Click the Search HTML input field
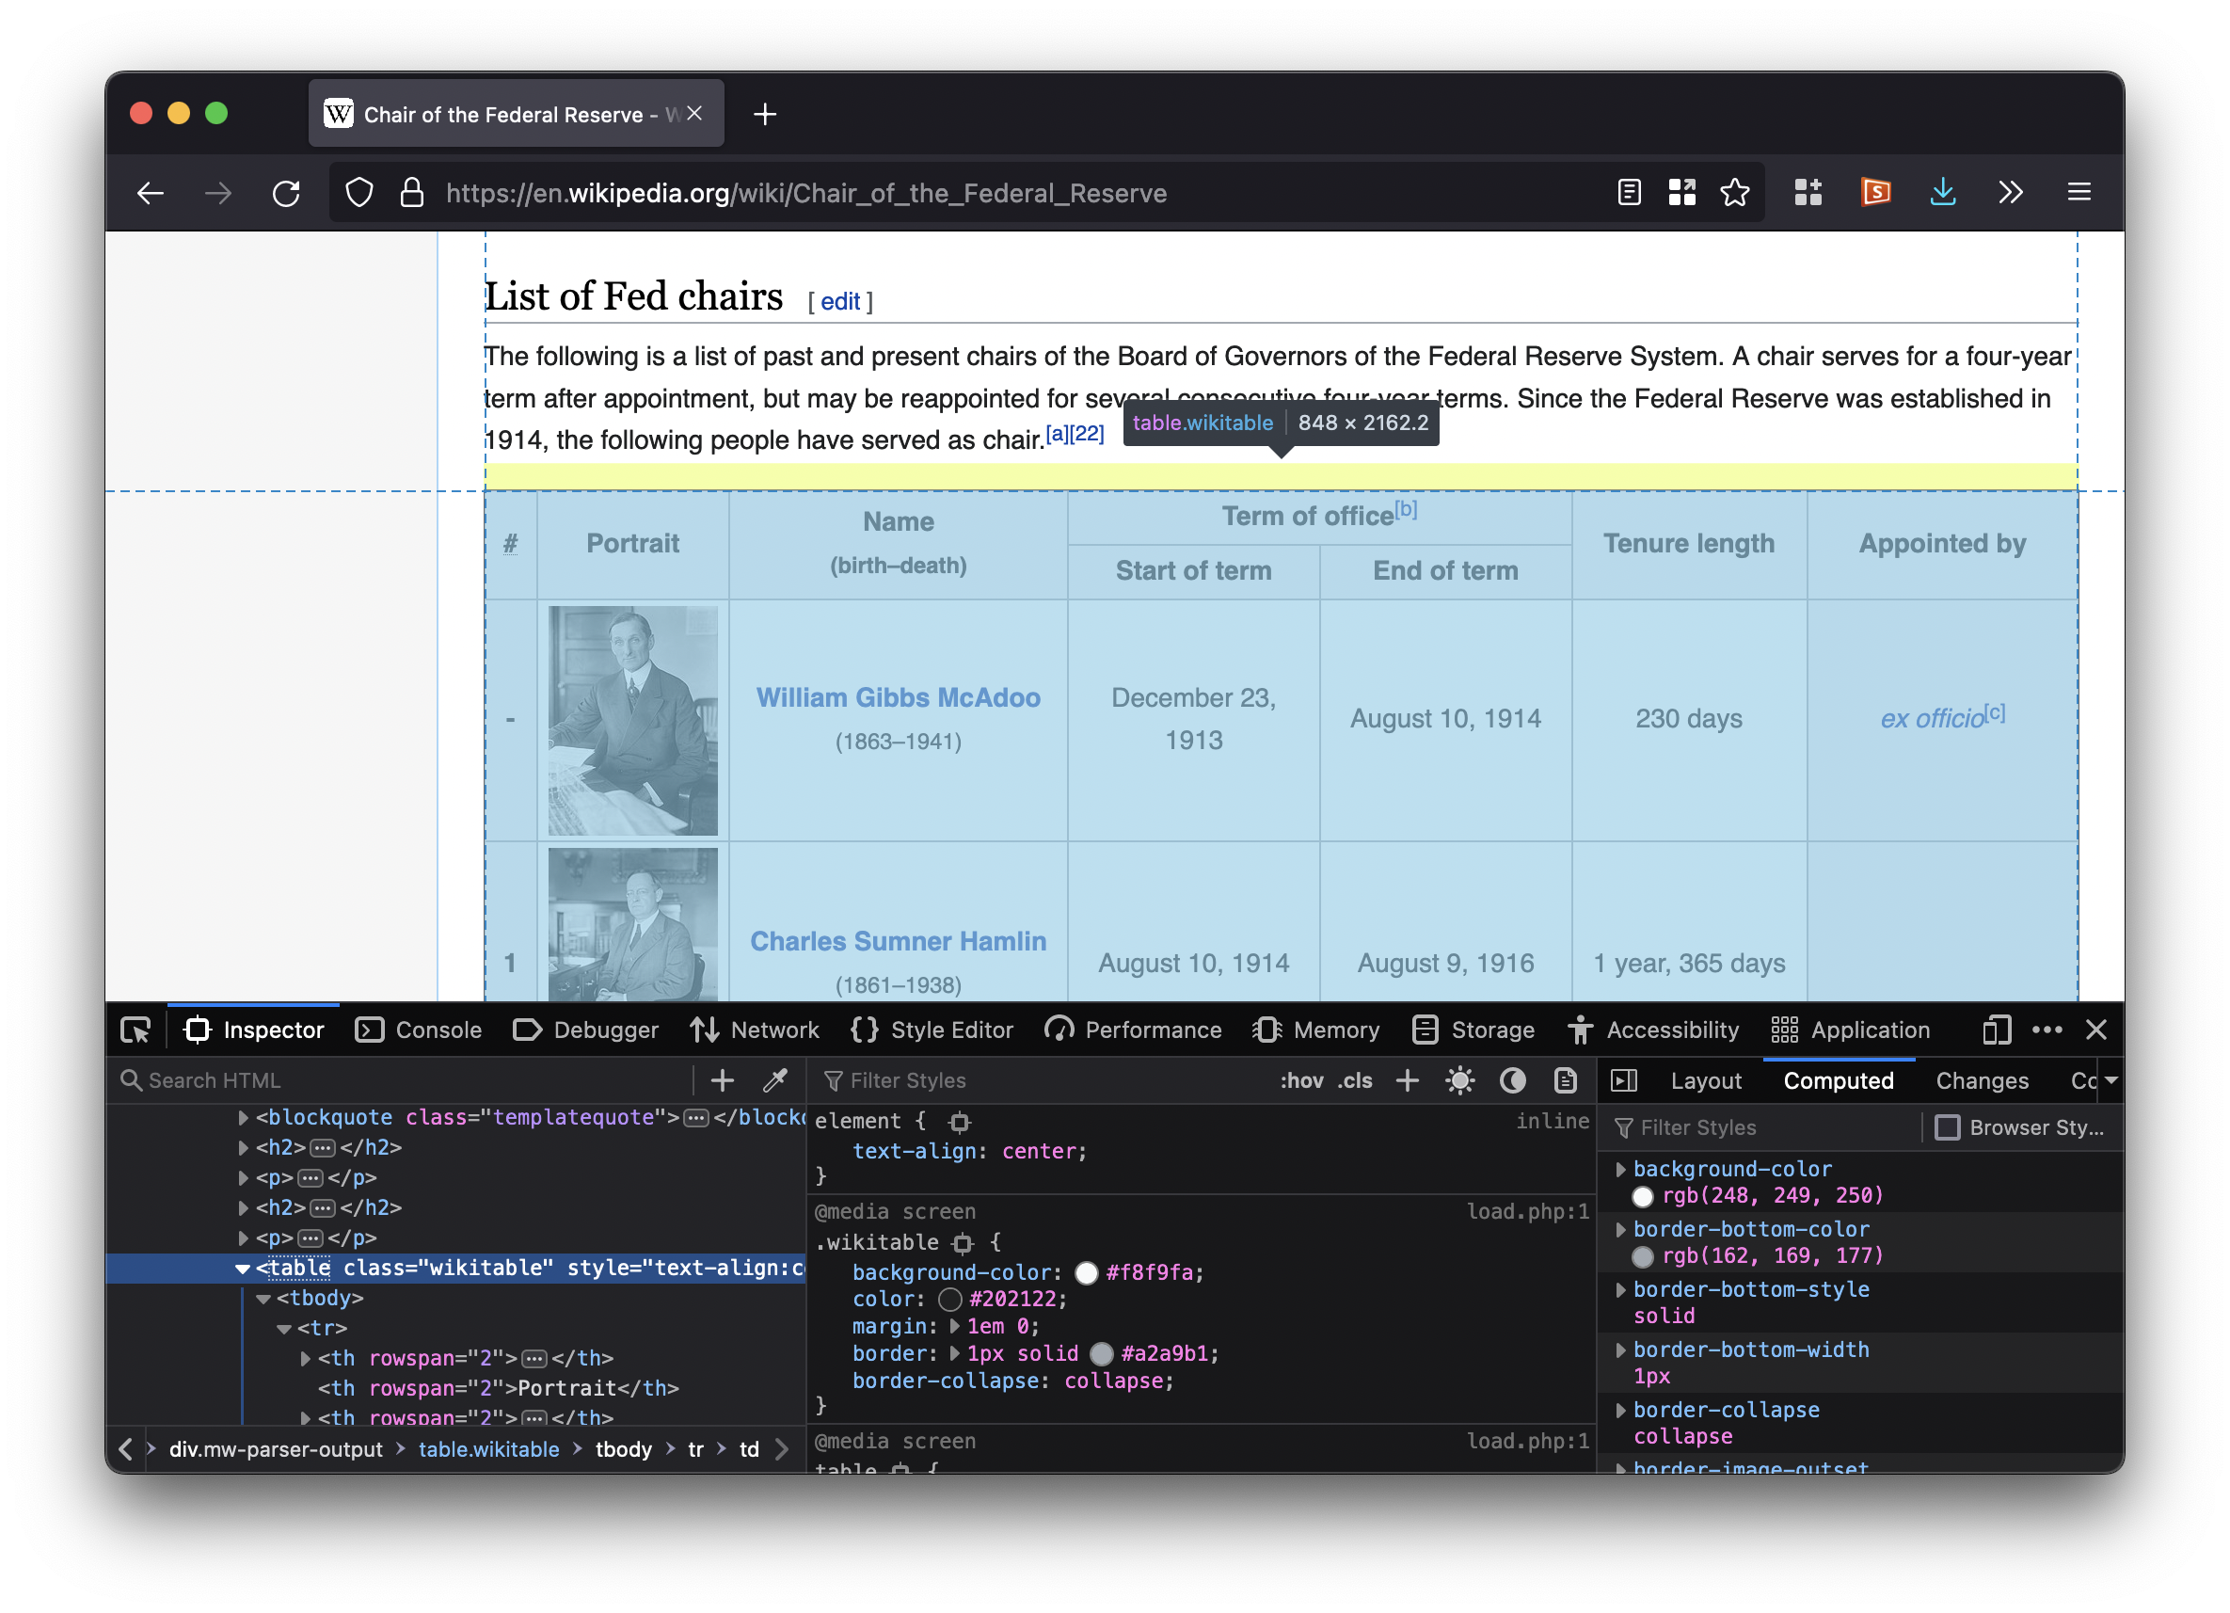 click(413, 1080)
